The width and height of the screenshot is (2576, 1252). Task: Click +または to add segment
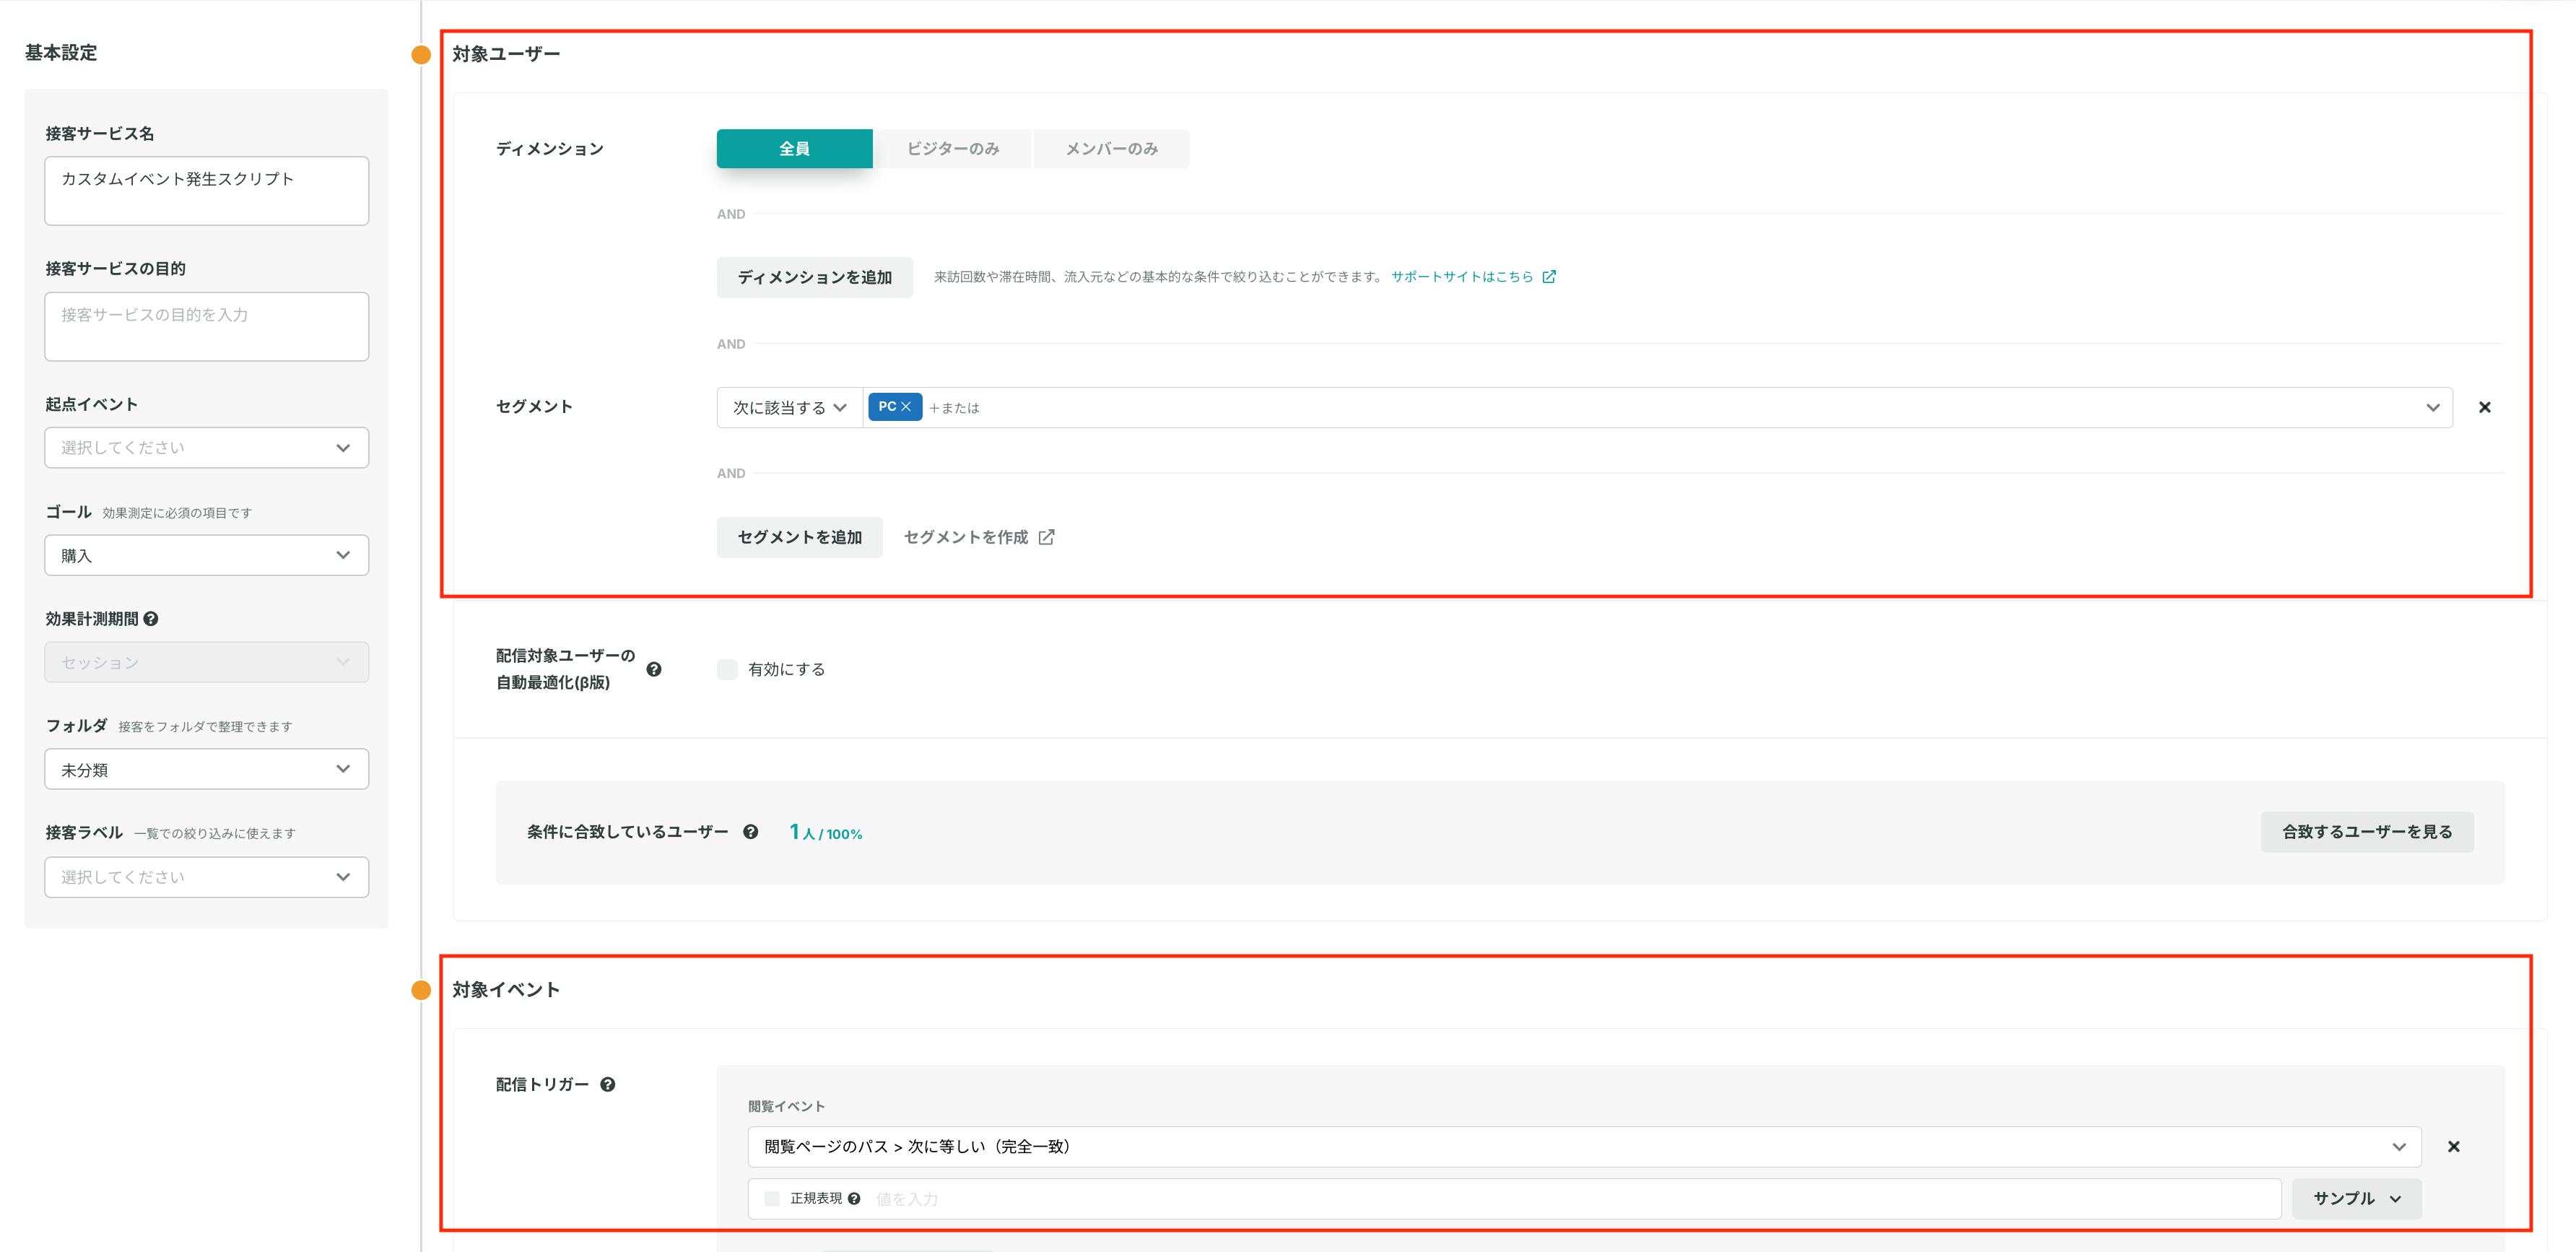click(x=954, y=408)
